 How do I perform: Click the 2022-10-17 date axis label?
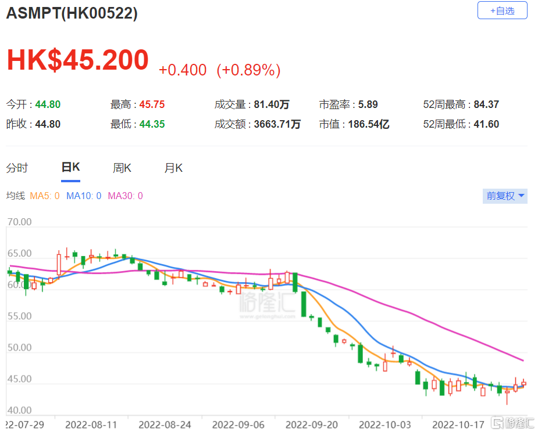pos(458,425)
